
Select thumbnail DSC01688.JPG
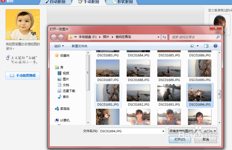coord(138,68)
